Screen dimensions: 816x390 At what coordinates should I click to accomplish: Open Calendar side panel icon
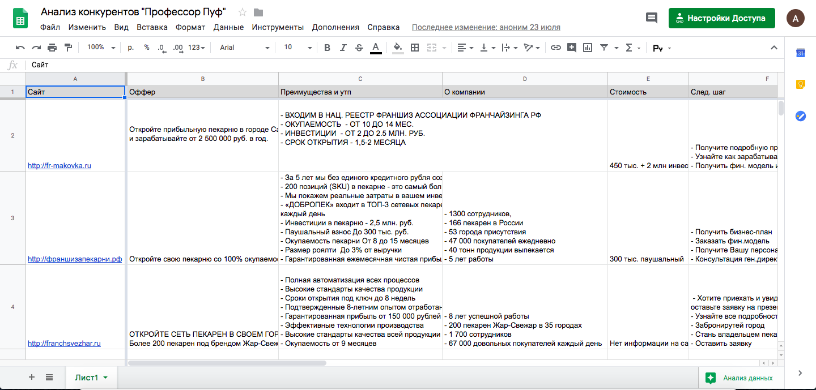(801, 53)
